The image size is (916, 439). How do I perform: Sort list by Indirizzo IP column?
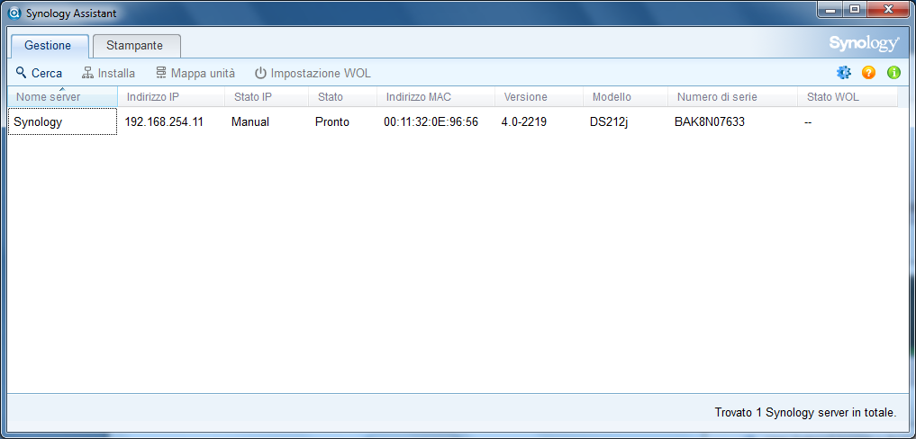(169, 97)
